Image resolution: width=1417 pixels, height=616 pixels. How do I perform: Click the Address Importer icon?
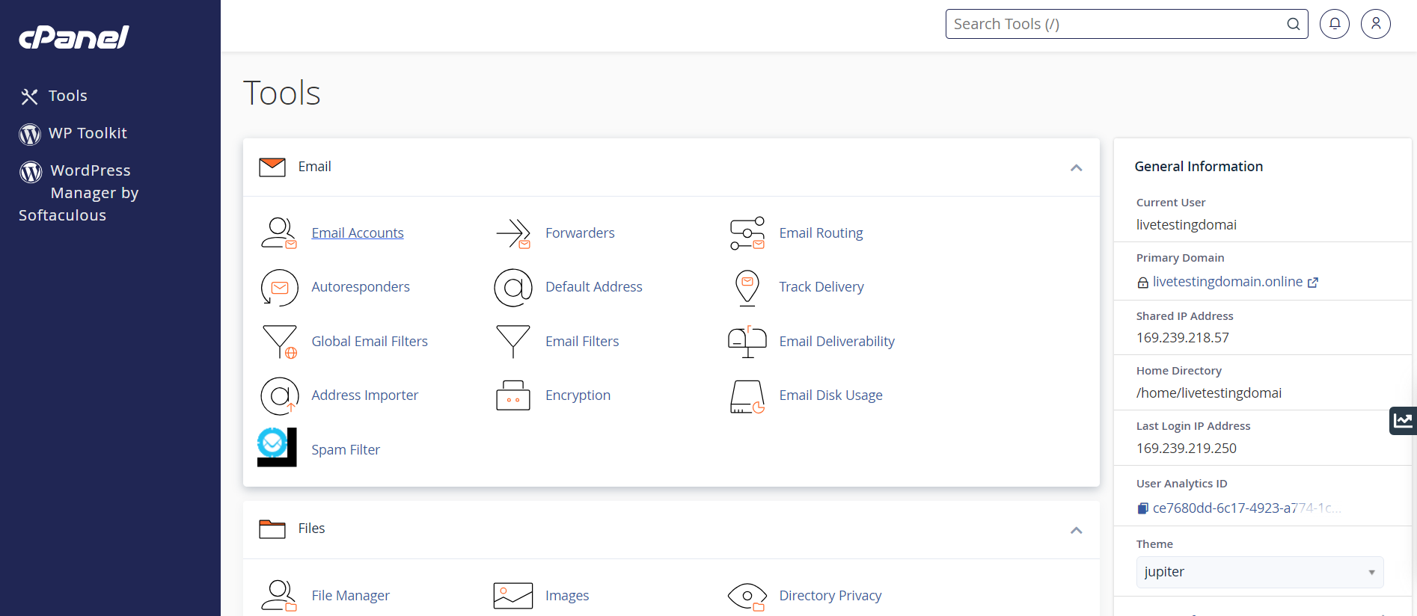[x=280, y=396]
